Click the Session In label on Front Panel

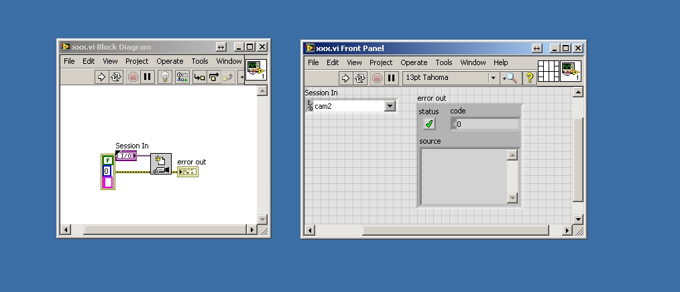tap(321, 93)
